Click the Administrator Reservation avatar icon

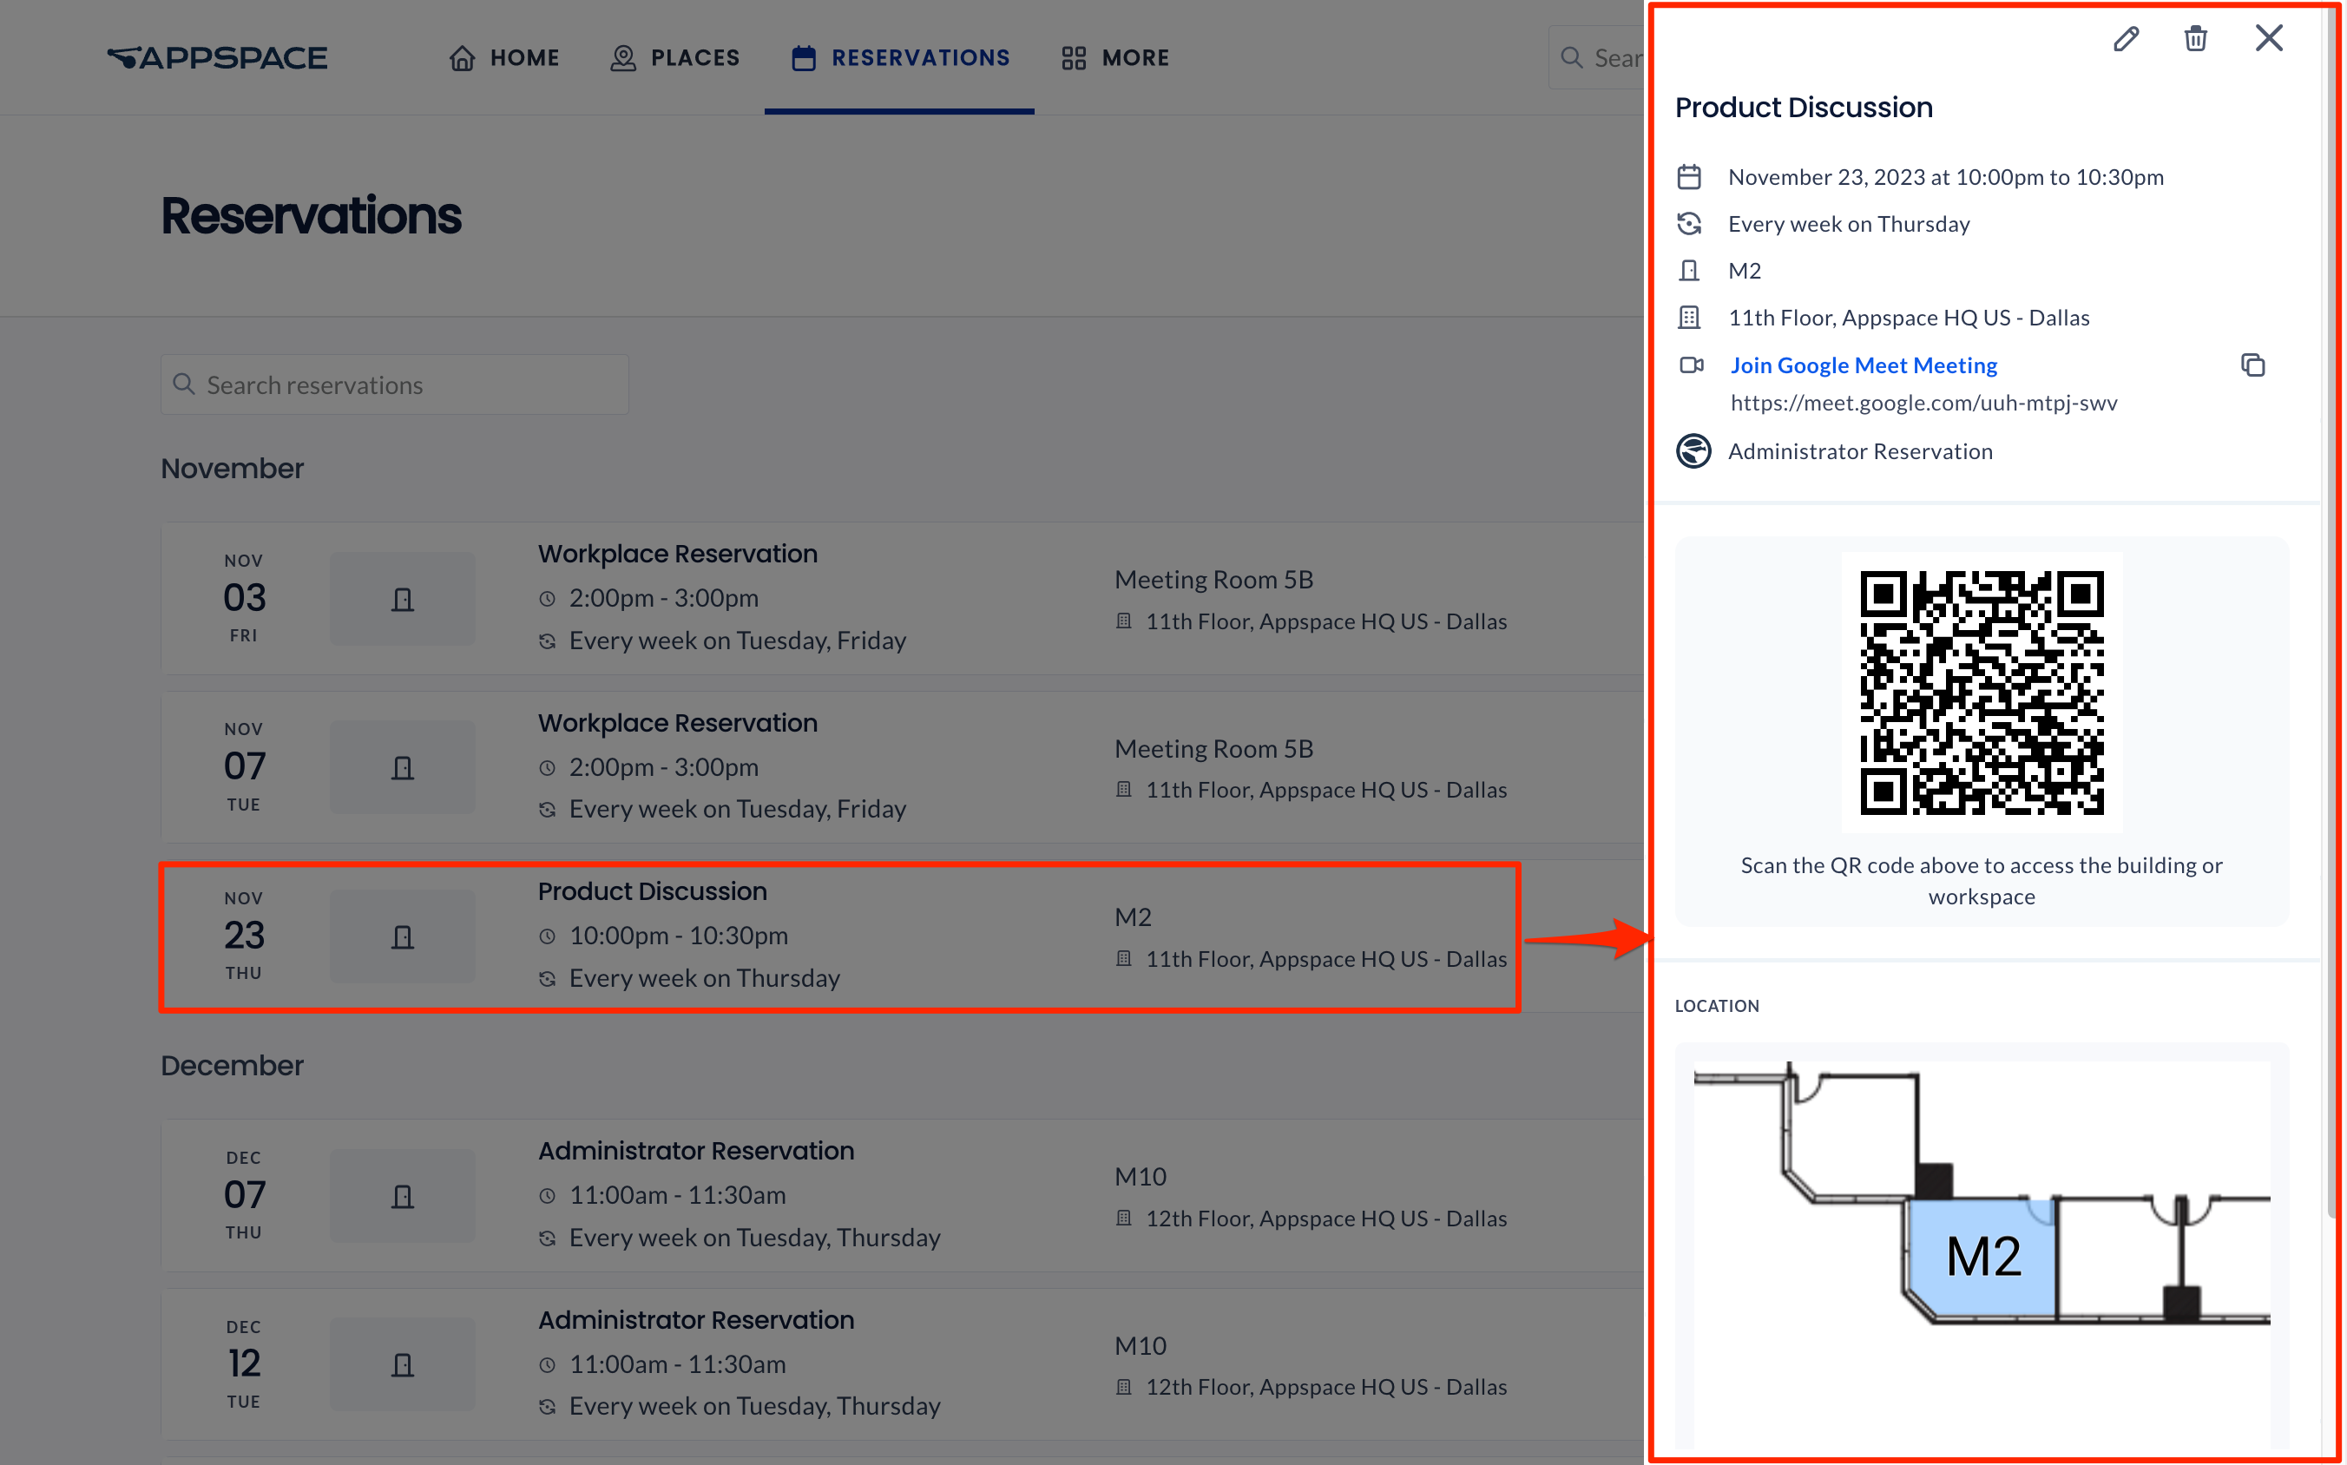[x=1693, y=451]
